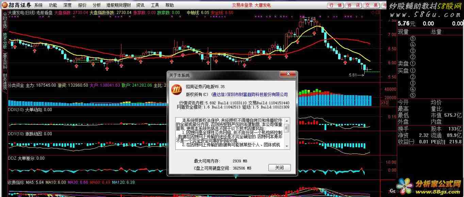Click the 收费指标 indicator label

coord(16,182)
